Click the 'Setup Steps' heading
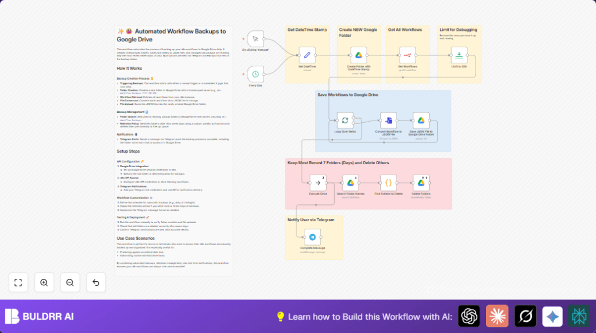 pyautogui.click(x=128, y=151)
